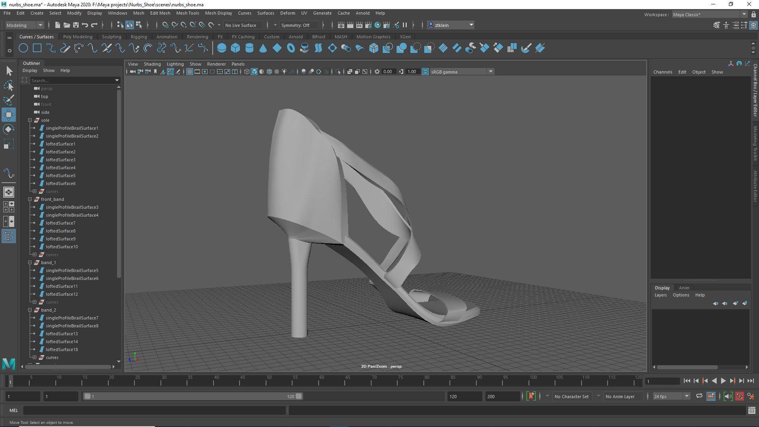Open the Modeling menu set dropdown
The height and width of the screenshot is (427, 759).
pos(25,25)
